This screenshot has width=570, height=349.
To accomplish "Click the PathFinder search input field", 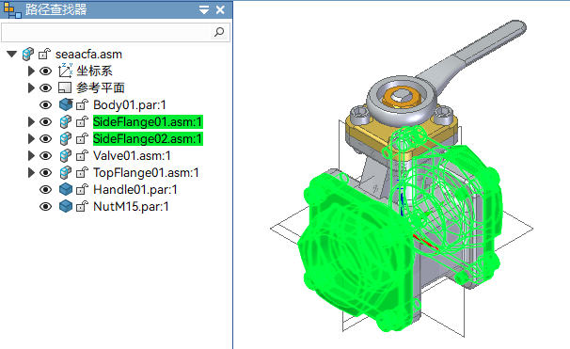I will tap(106, 32).
